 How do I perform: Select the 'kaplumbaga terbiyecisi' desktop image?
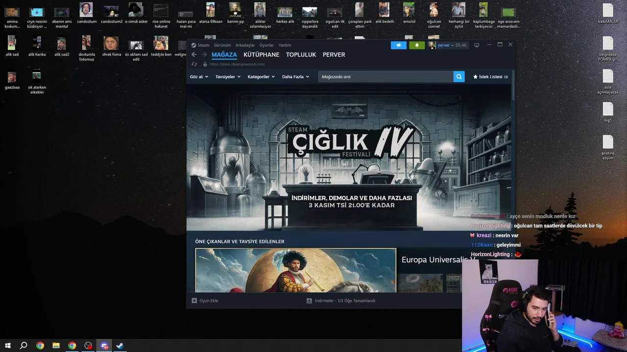(483, 16)
